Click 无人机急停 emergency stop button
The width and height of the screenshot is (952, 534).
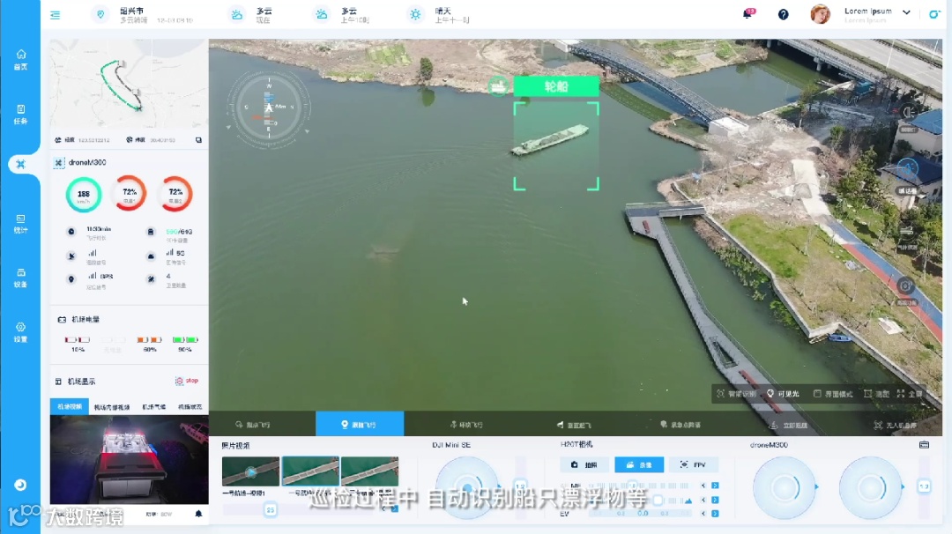tap(895, 426)
